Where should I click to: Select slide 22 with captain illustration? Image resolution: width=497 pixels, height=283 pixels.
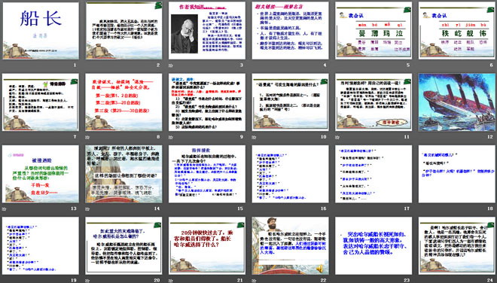(291, 245)
